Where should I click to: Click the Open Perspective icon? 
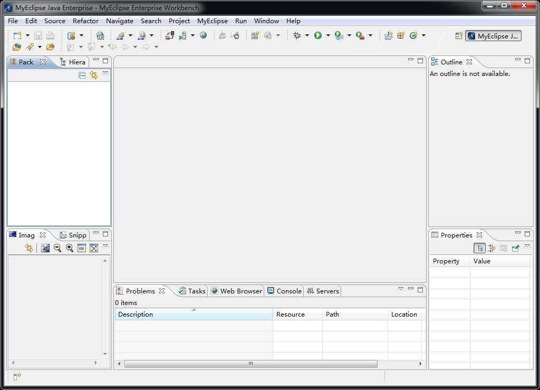459,36
